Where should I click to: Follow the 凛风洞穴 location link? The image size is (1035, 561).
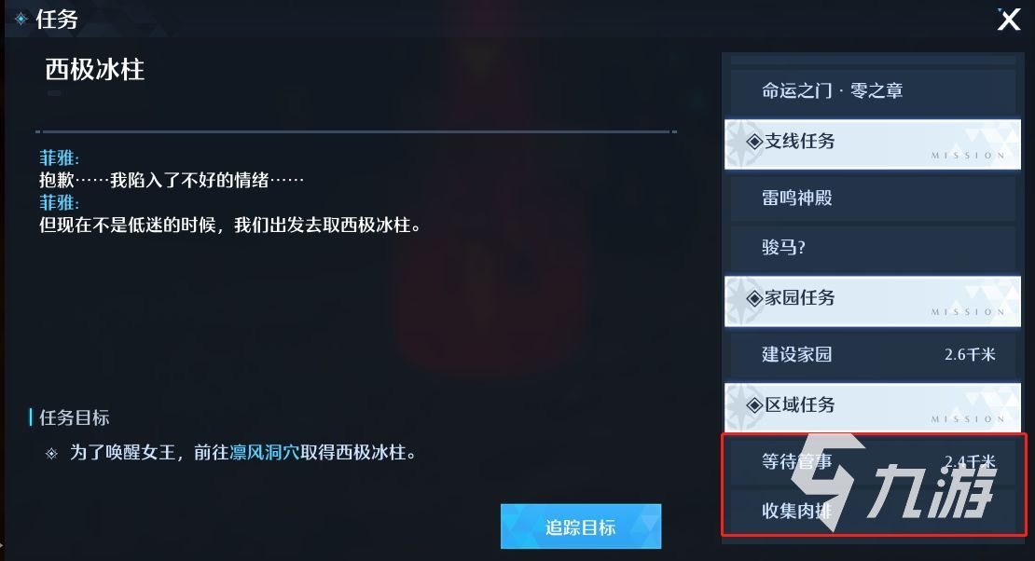tap(265, 453)
